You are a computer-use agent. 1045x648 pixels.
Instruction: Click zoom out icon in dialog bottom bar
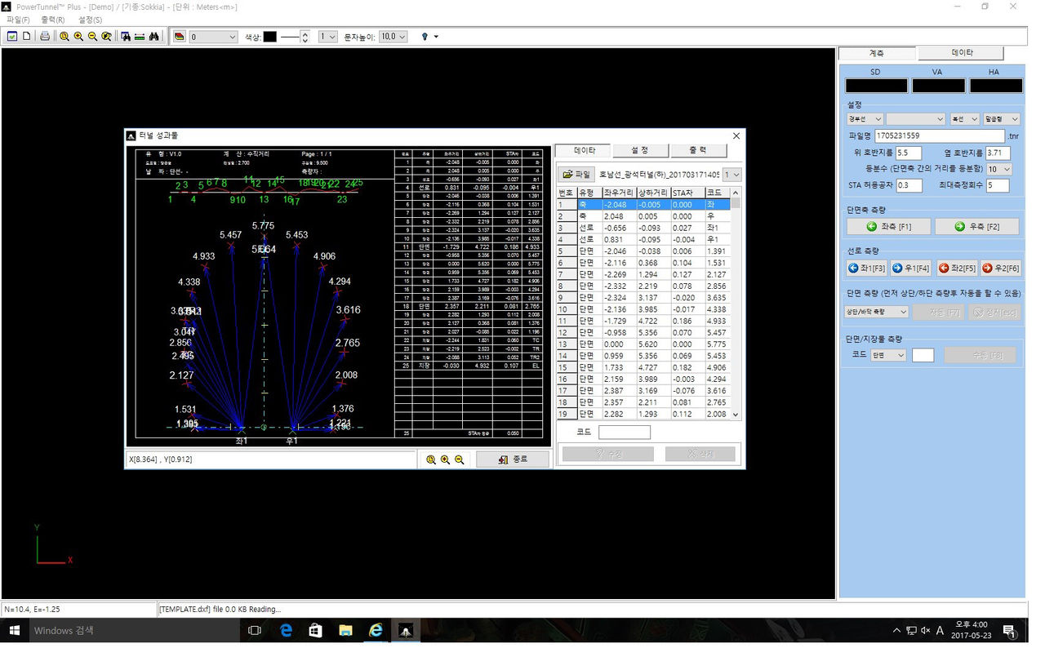(x=460, y=459)
